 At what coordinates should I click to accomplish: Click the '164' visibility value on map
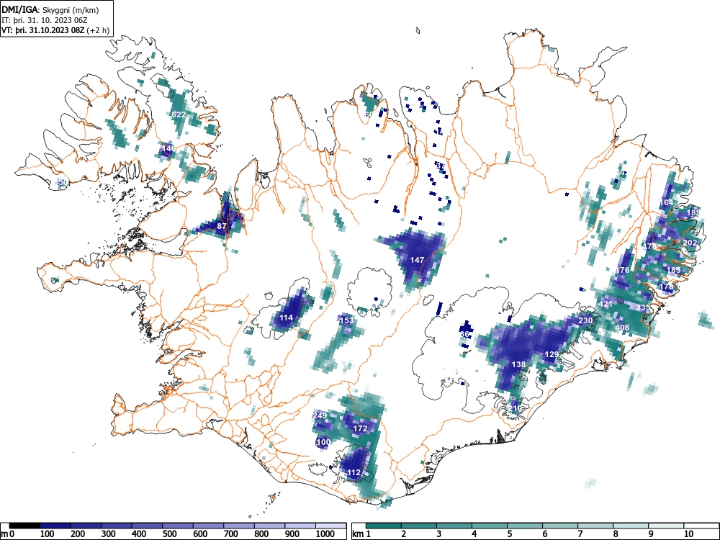(x=666, y=202)
